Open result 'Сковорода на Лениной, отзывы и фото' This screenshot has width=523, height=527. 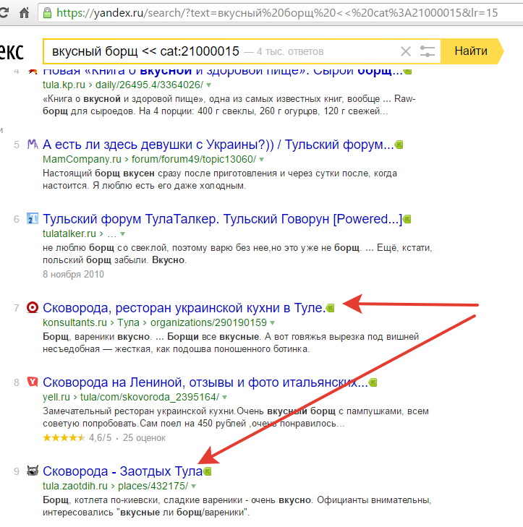(205, 382)
